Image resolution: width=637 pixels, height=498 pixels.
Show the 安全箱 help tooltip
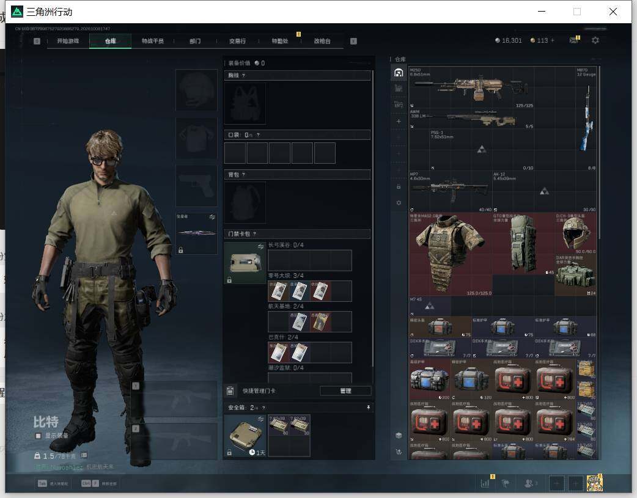coord(263,408)
